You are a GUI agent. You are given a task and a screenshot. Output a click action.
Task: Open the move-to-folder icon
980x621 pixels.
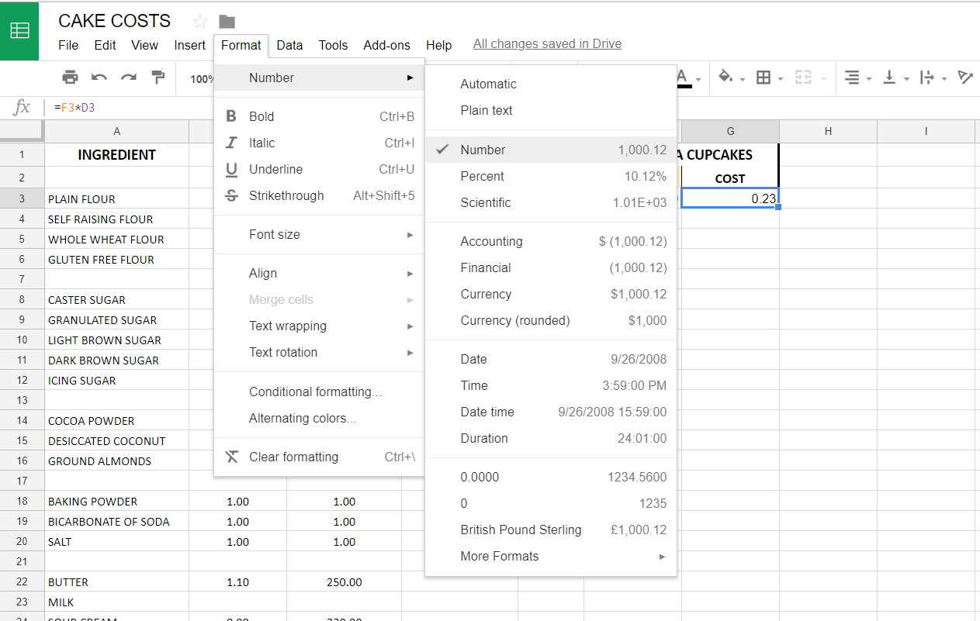coord(227,21)
